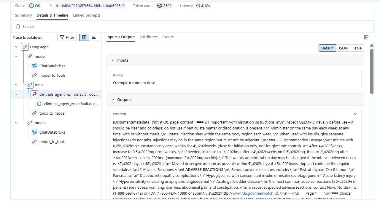This screenshot has height=205, width=380.
Task: Switch to timeline bars view in trace breakdown
Action: (x=94, y=37)
